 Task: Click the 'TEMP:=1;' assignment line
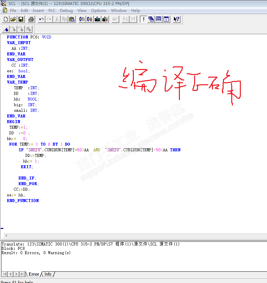click(x=18, y=127)
